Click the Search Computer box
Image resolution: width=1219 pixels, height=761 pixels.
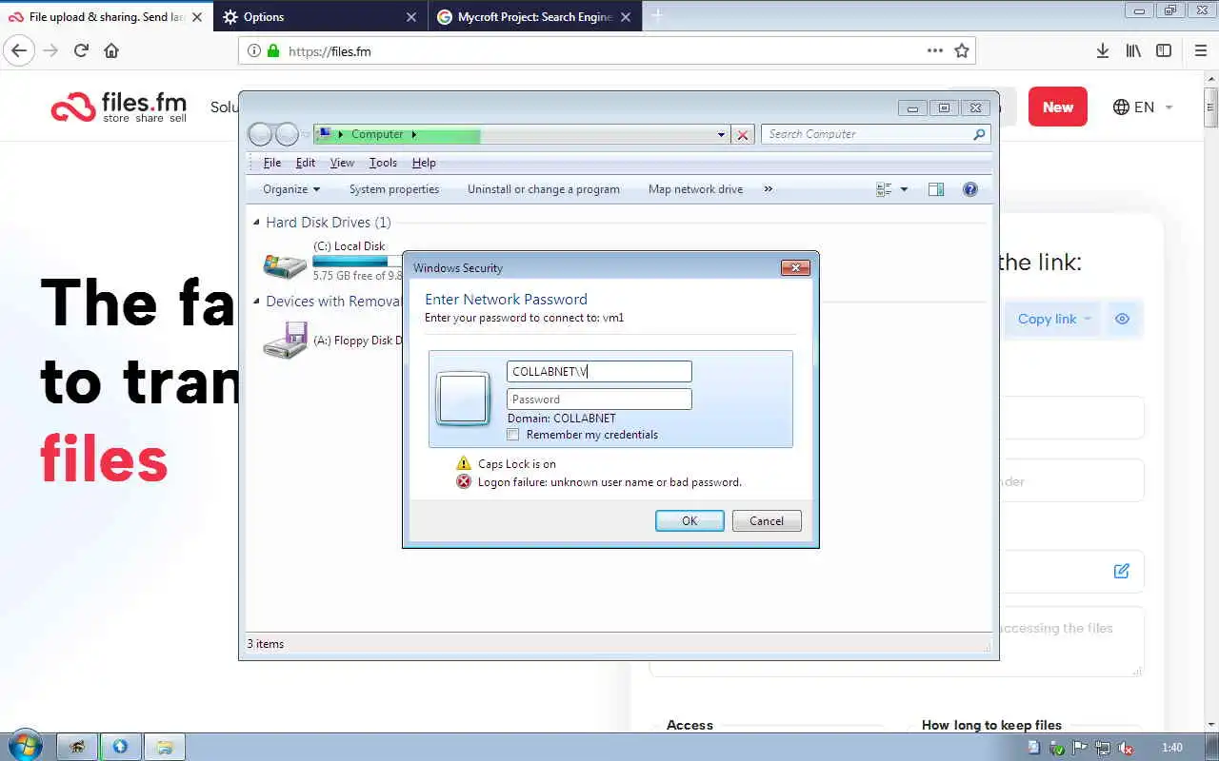point(875,134)
